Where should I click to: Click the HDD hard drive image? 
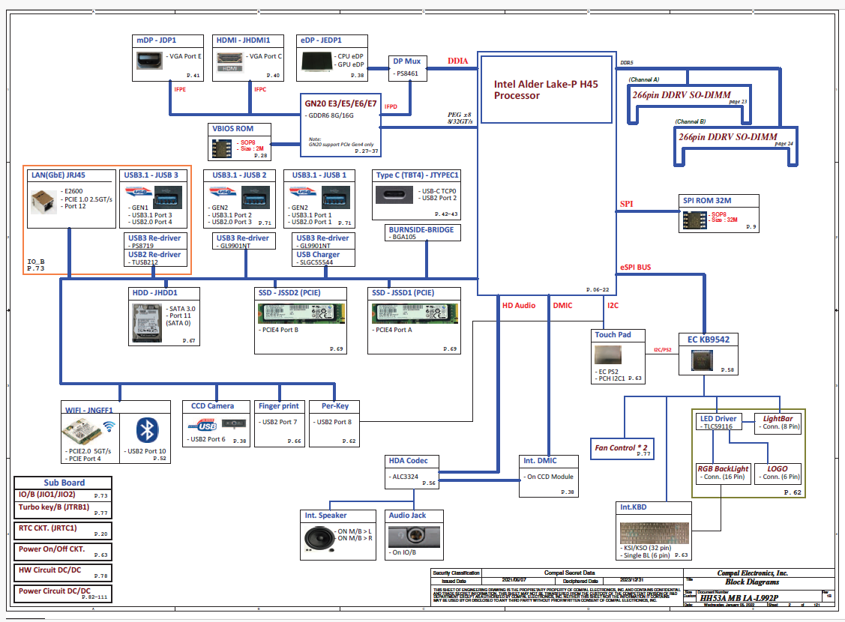coord(147,322)
